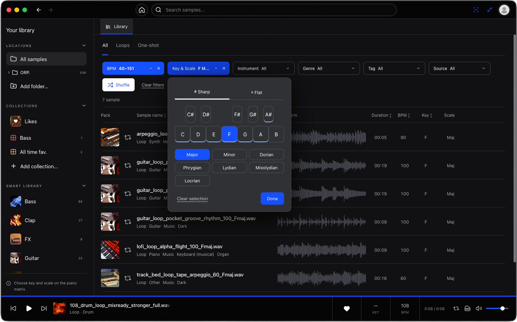Remove the BPM 40–151 filter
This screenshot has height=322, width=517.
[158, 69]
